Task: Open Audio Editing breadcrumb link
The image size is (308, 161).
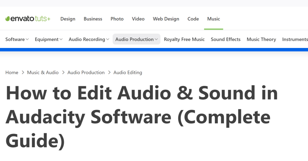Action: pyautogui.click(x=128, y=73)
